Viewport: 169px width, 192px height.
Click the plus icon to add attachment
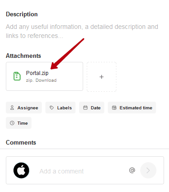click(x=102, y=77)
